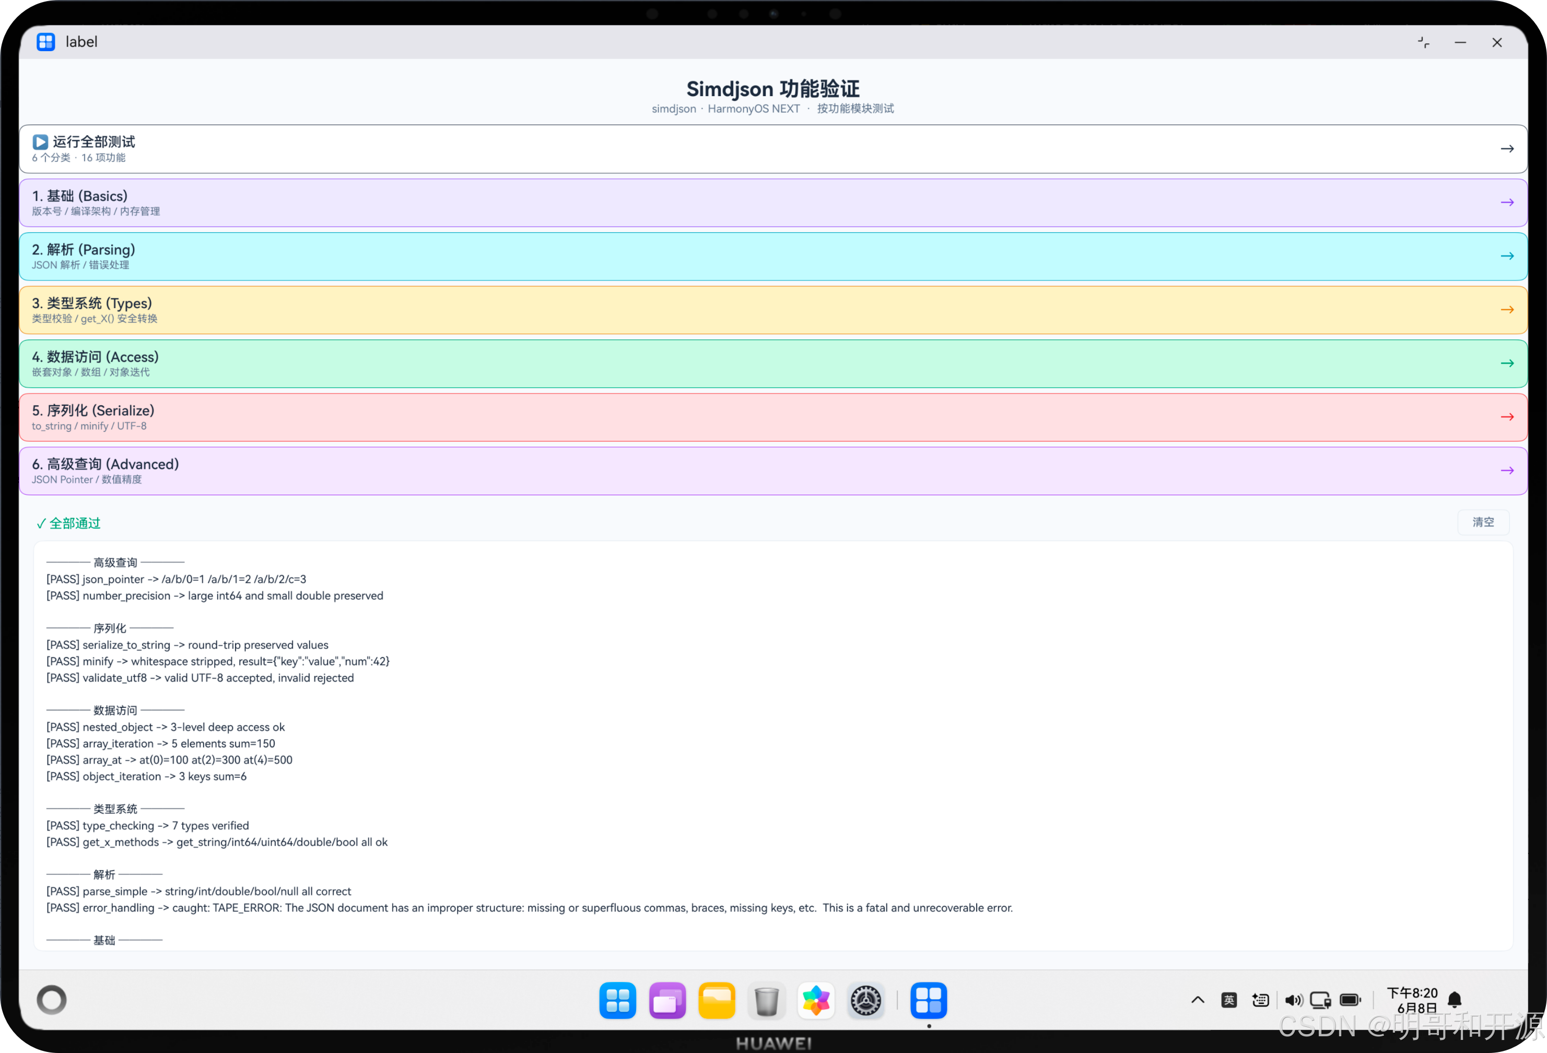Click the play icon beside 运行全部测试
The height and width of the screenshot is (1053, 1547).
(40, 142)
